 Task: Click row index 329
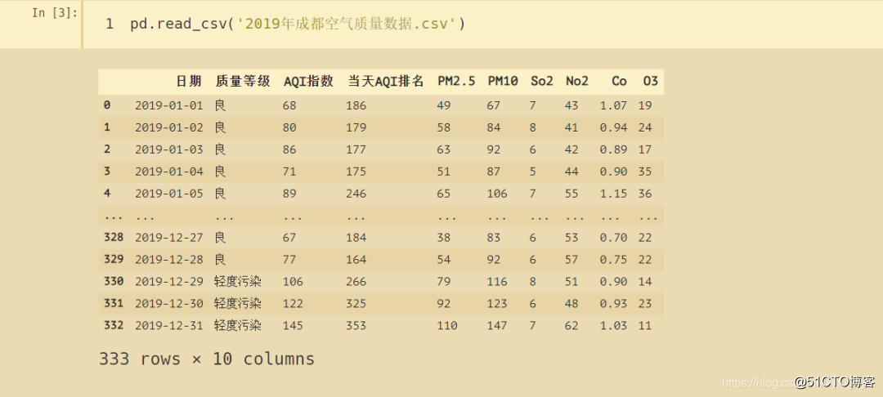[114, 259]
